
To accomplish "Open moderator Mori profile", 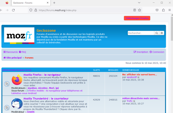I will [52, 88].
